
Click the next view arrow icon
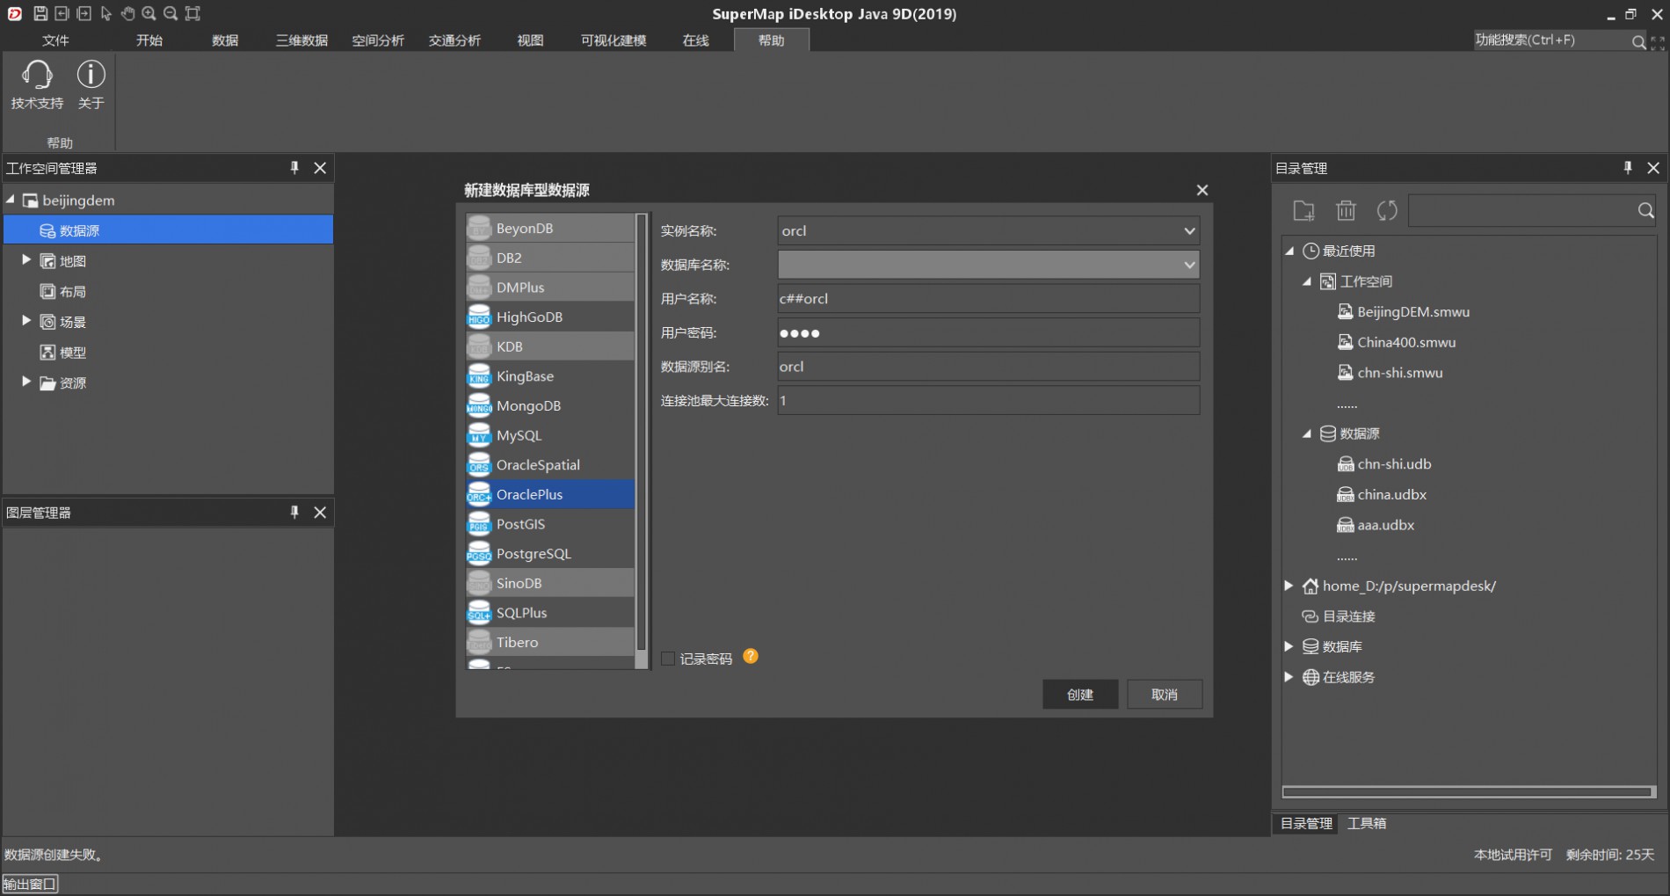tap(84, 13)
